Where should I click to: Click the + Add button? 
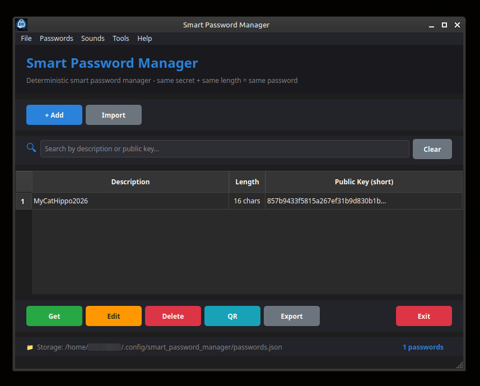point(54,115)
